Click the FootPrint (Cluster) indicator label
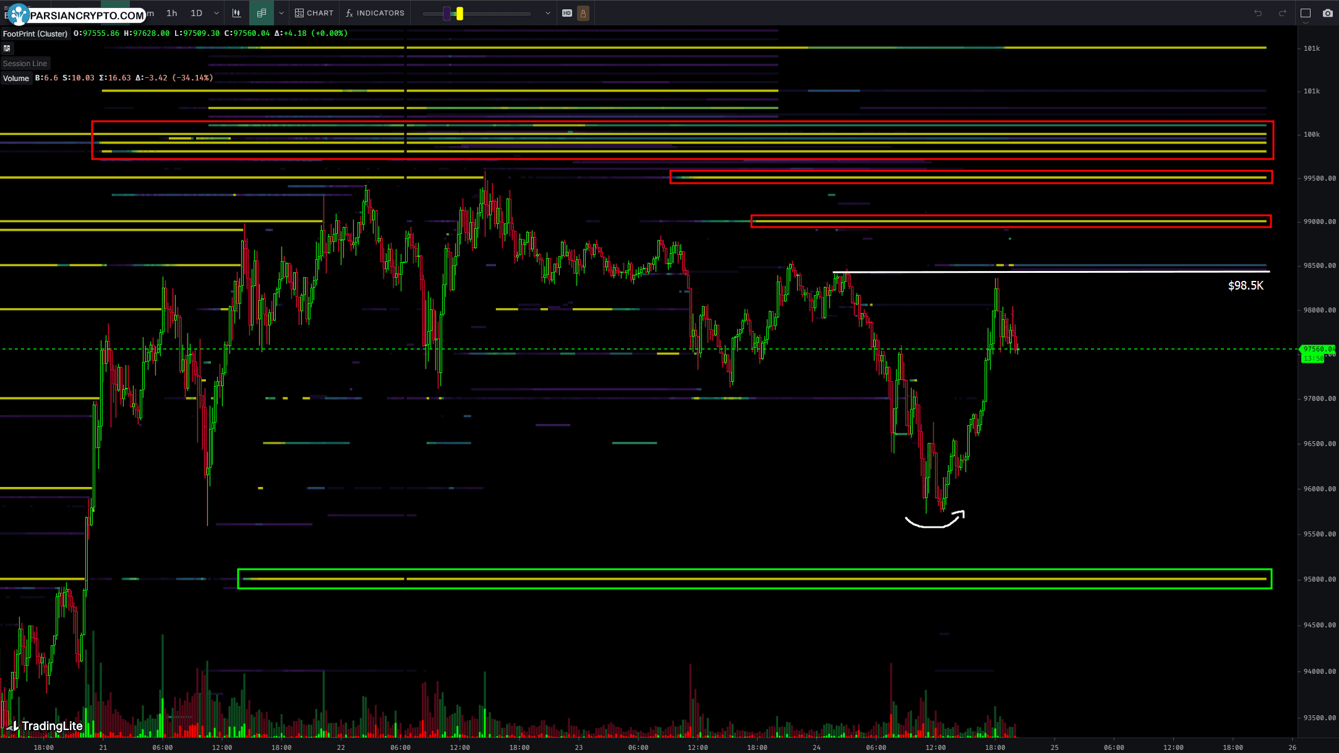The image size is (1339, 753). (x=35, y=33)
